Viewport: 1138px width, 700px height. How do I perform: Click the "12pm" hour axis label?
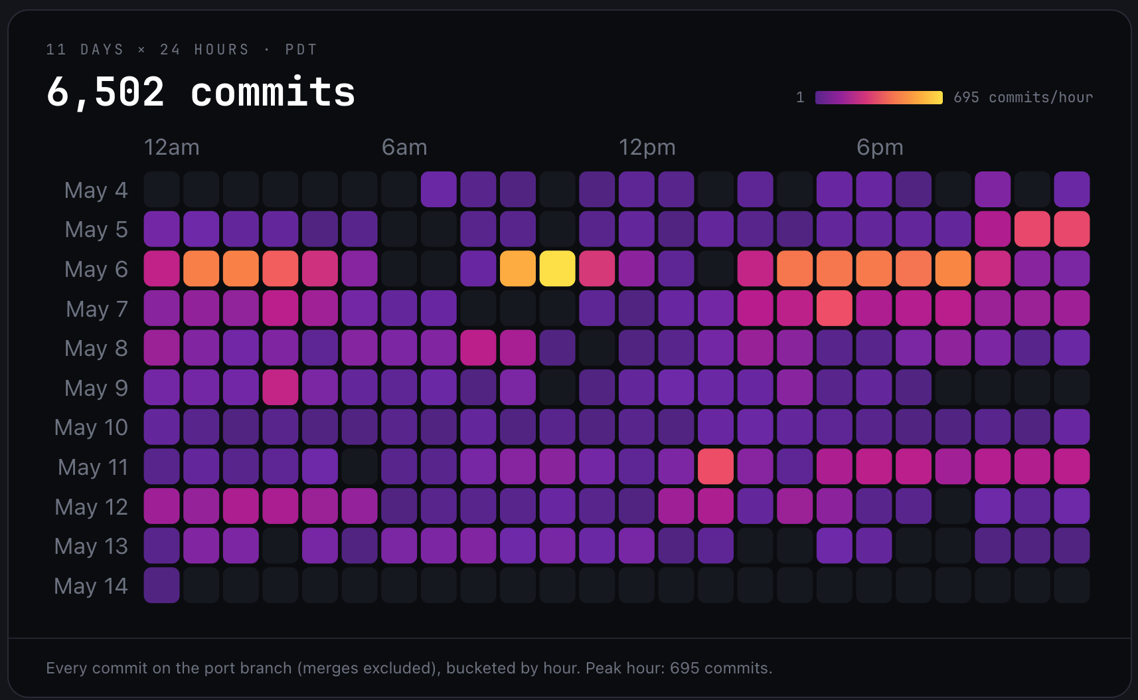click(x=647, y=147)
